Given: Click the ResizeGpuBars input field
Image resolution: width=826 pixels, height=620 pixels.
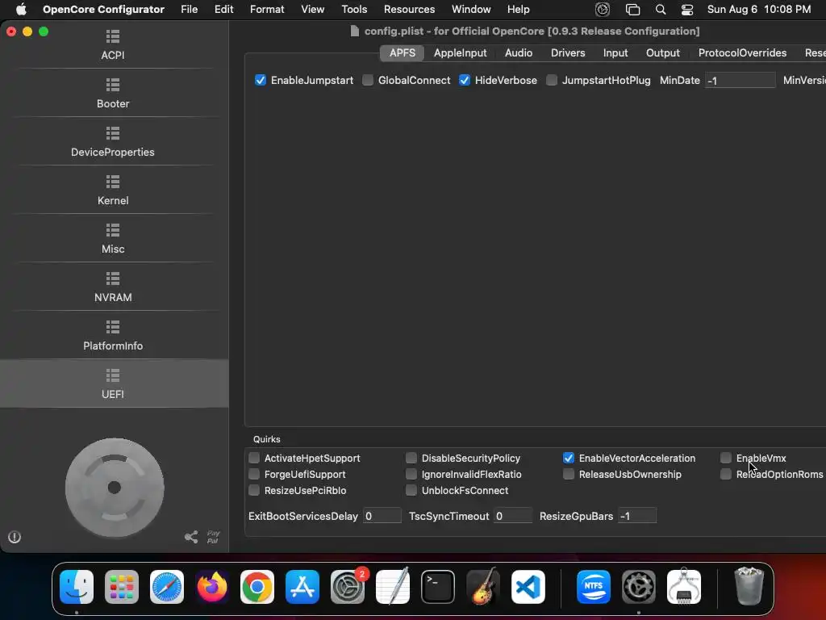Looking at the screenshot, I should [637, 516].
